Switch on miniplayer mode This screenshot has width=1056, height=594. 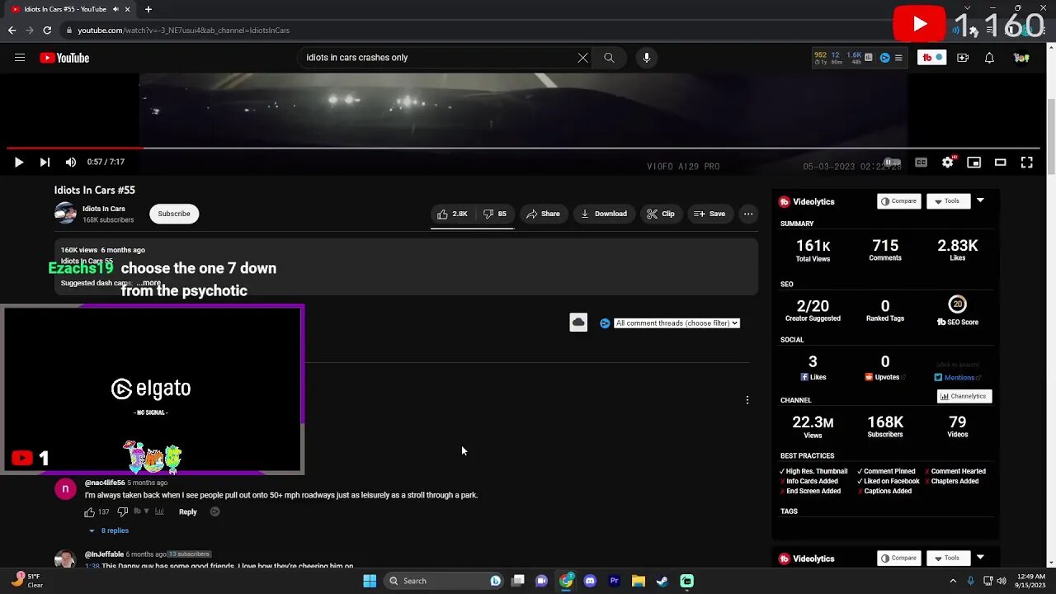(973, 163)
